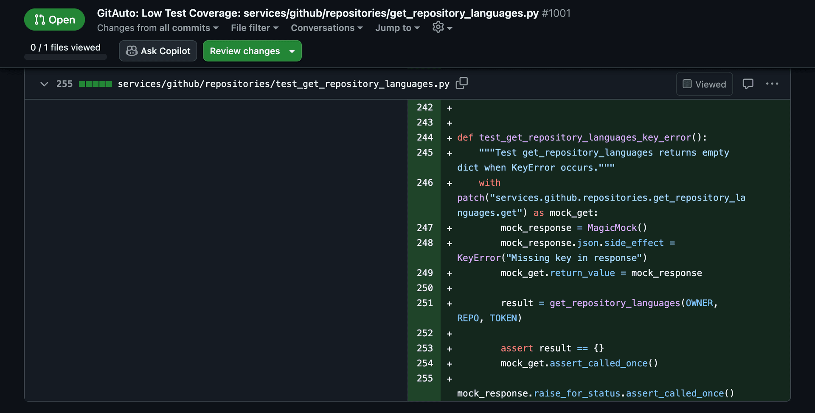Open the File filter dropdown
The width and height of the screenshot is (815, 413).
[255, 28]
